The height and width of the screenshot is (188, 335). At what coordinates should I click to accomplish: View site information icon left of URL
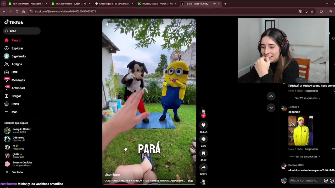click(x=31, y=11)
